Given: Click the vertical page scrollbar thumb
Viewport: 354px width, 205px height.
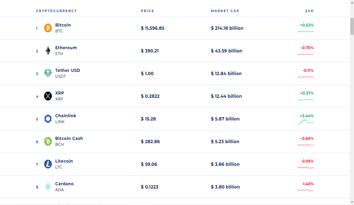Looking at the screenshot, I should tap(352, 26).
